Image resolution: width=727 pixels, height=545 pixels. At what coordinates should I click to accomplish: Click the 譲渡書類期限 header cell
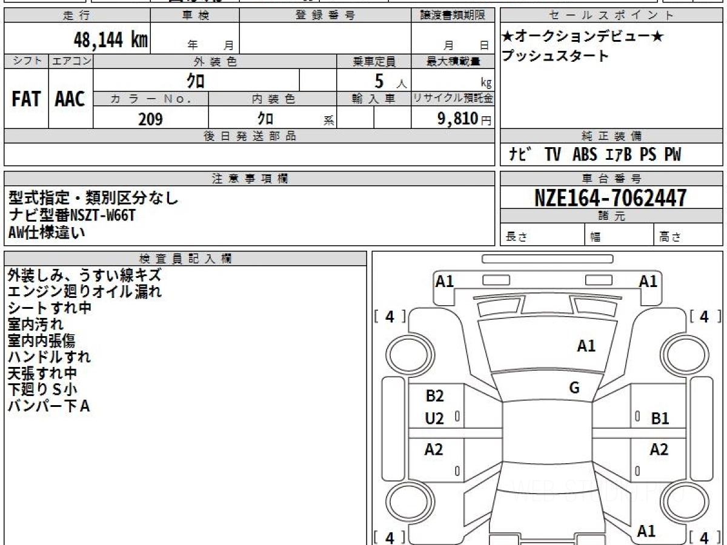(x=453, y=16)
